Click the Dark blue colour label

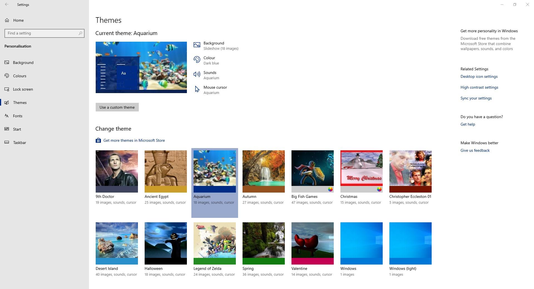(x=211, y=63)
